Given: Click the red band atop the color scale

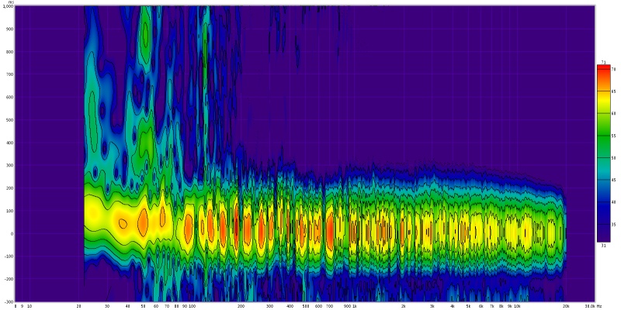Looking at the screenshot, I should [603, 69].
